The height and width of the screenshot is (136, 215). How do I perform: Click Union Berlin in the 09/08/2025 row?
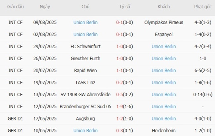(85, 23)
